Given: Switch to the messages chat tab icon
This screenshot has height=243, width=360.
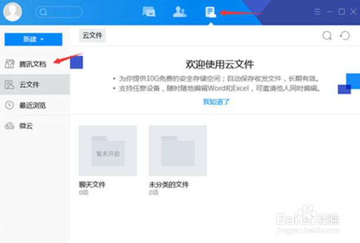Looking at the screenshot, I should pos(149,12).
